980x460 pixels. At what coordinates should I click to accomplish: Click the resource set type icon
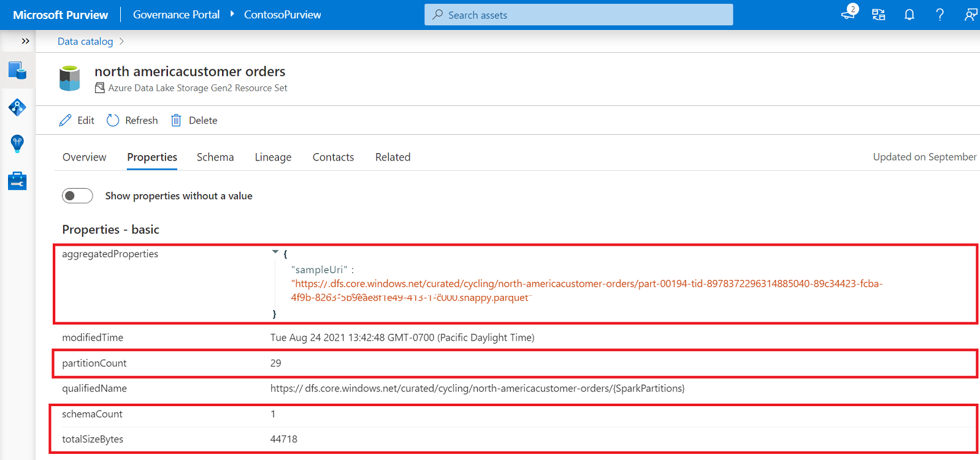[x=99, y=88]
